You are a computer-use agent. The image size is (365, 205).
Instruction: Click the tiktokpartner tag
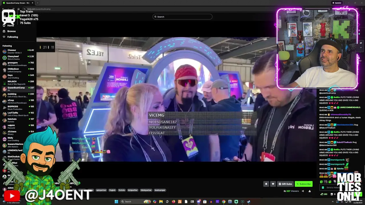click(x=146, y=190)
